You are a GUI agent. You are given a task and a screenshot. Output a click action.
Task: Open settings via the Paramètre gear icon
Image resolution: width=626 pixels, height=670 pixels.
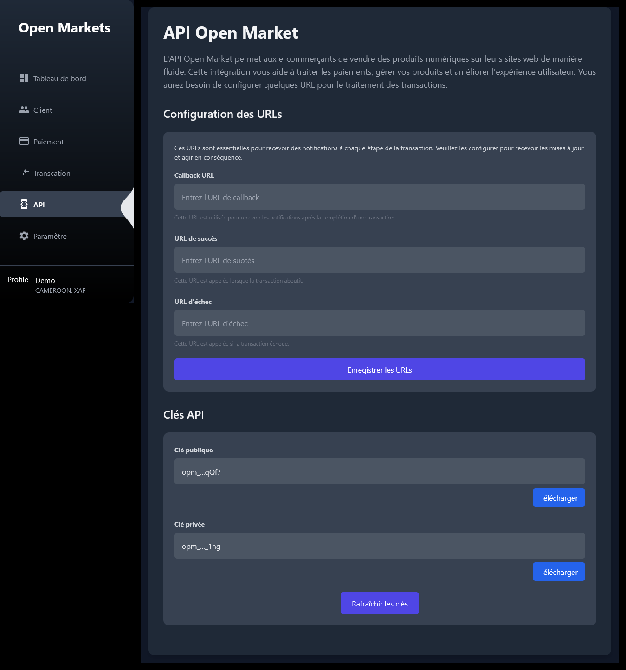(24, 236)
